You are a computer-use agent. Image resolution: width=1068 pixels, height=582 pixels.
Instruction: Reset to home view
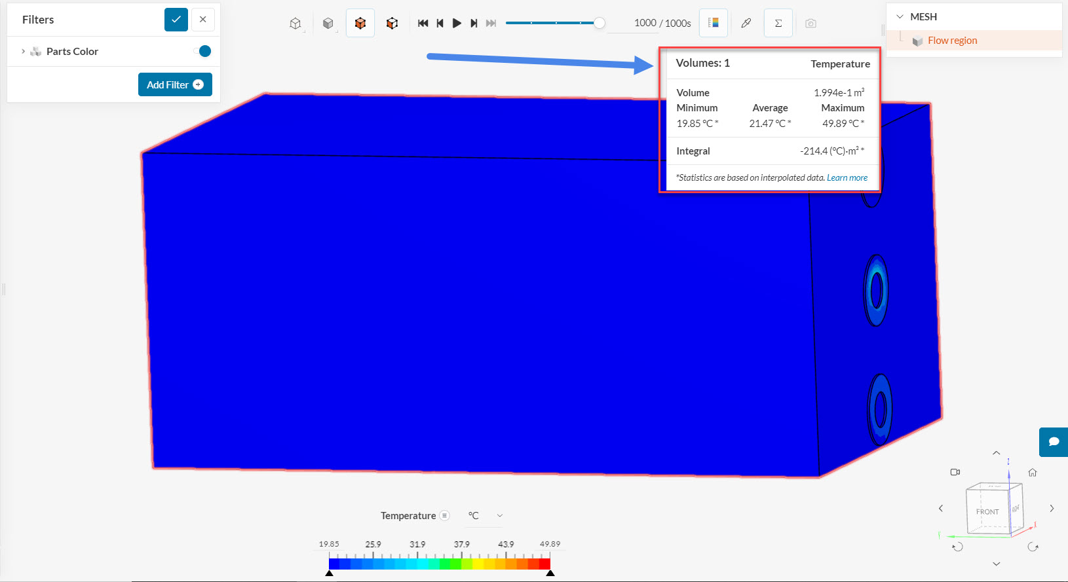[x=1033, y=472]
